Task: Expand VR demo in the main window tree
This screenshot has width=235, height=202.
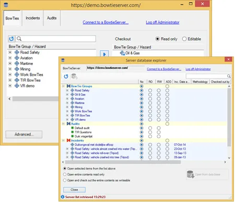Action: (10, 86)
